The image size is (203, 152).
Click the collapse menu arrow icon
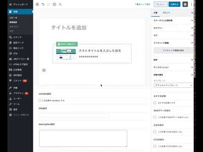click(11, 115)
